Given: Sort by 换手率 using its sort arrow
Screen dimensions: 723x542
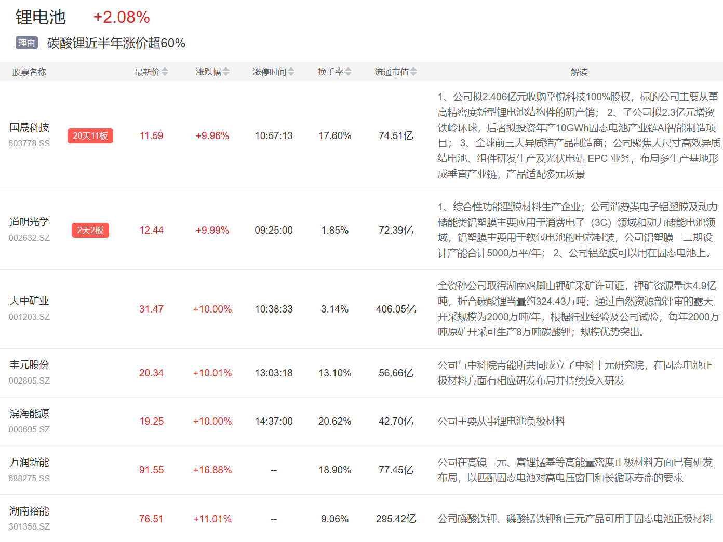Looking at the screenshot, I should coord(349,71).
